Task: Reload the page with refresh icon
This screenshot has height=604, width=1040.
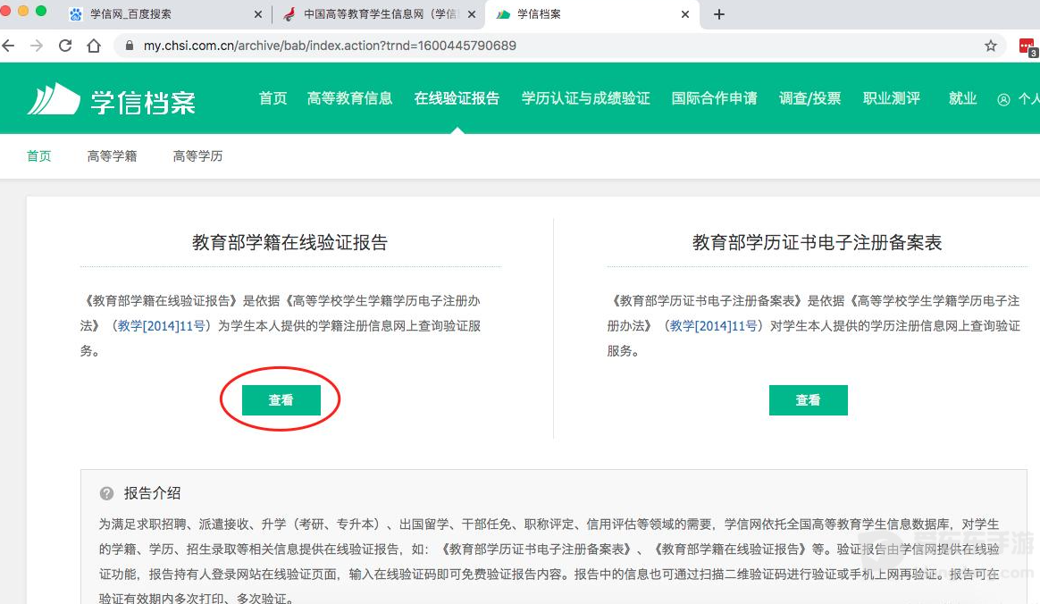Action: 65,46
